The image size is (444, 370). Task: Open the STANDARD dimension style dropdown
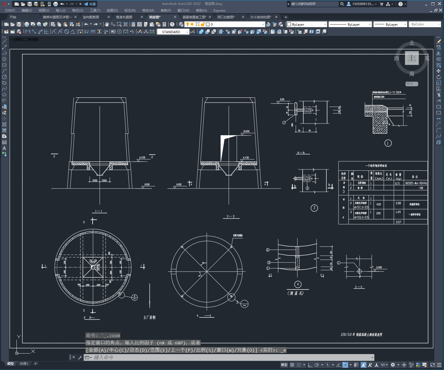173,32
